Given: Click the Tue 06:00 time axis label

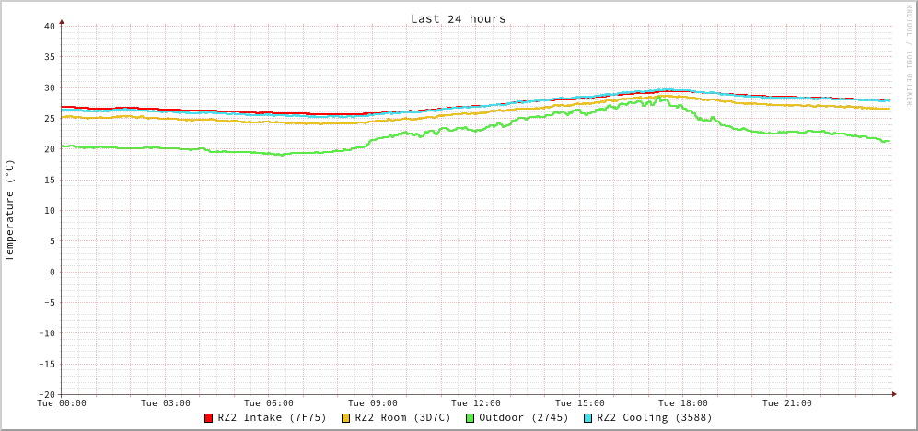Looking at the screenshot, I should point(269,403).
